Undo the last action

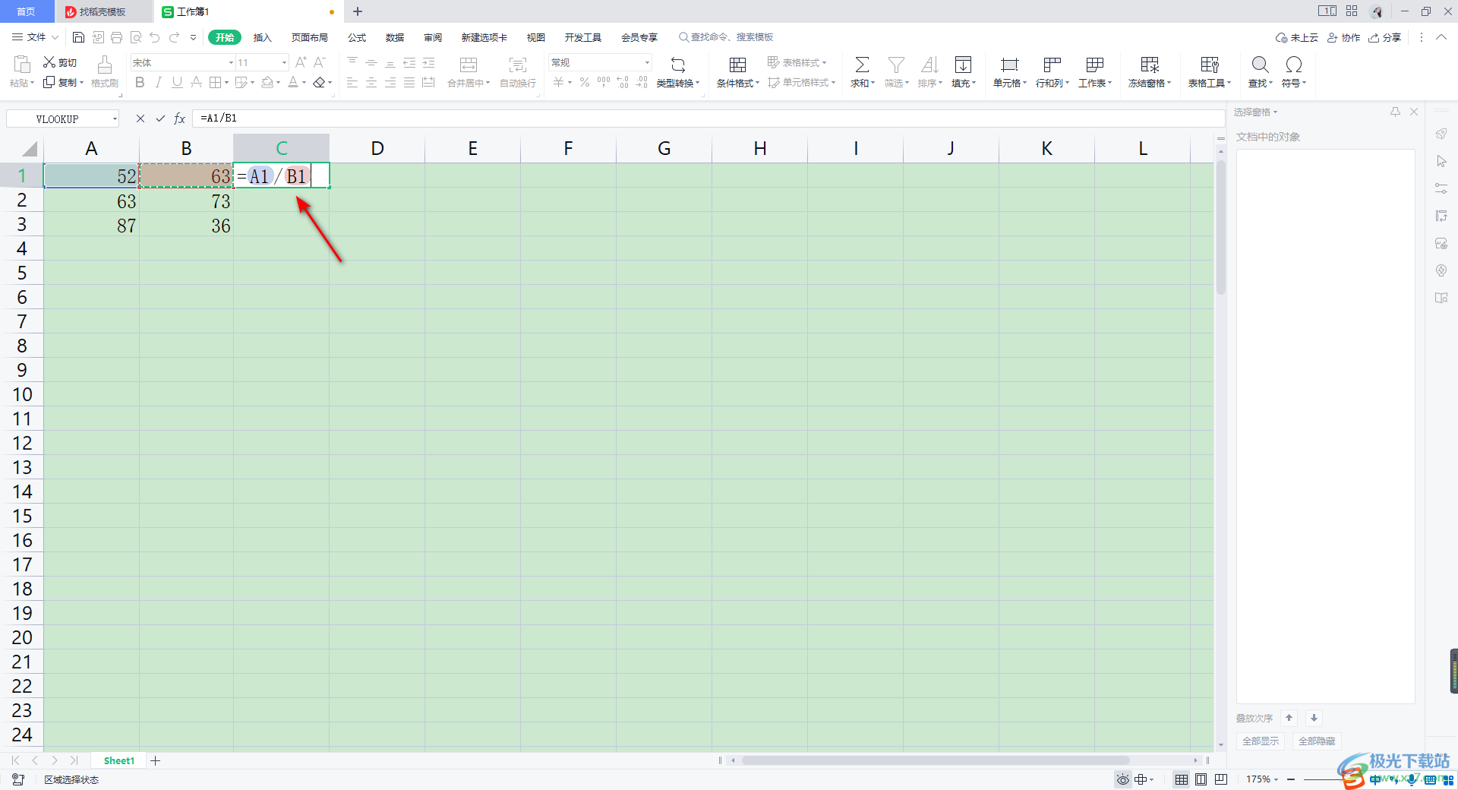[x=155, y=37]
